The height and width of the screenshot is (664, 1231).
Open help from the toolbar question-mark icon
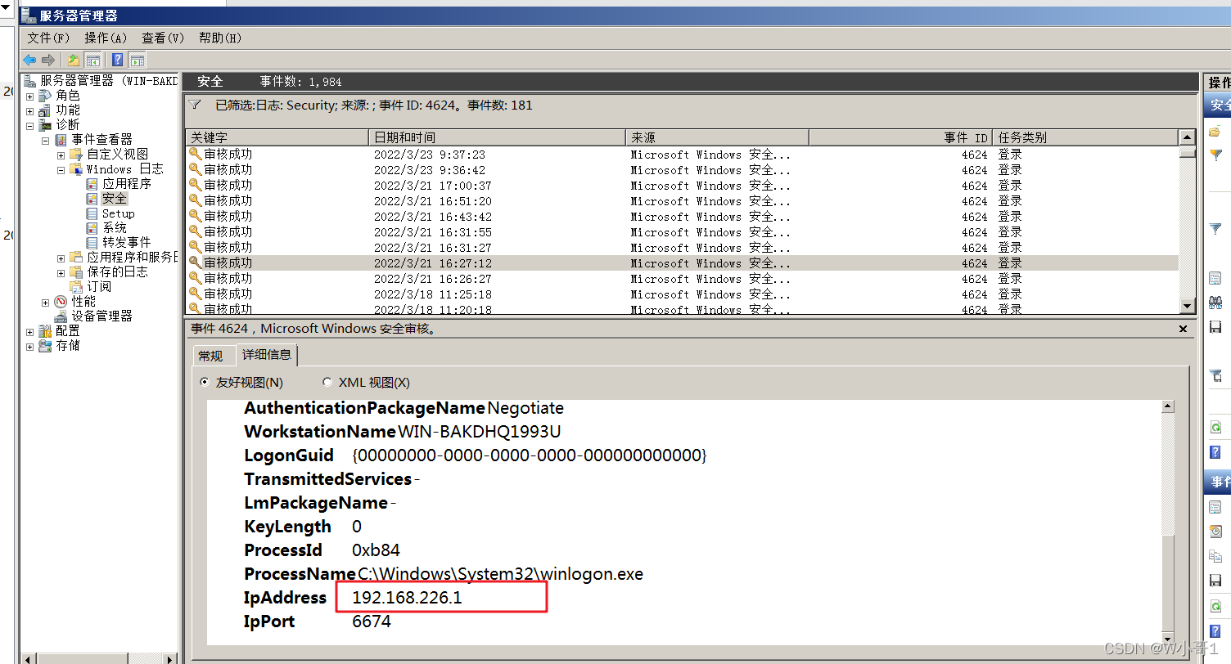click(118, 60)
